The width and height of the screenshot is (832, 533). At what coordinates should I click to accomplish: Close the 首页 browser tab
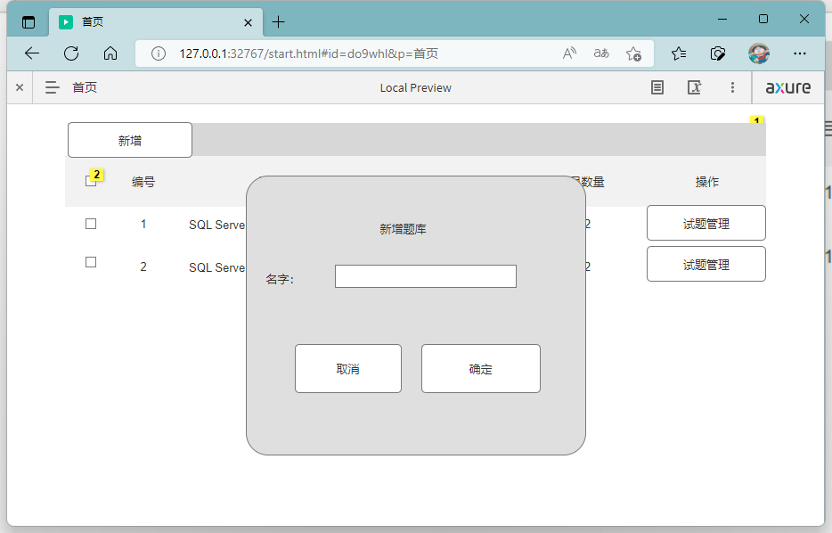point(248,22)
